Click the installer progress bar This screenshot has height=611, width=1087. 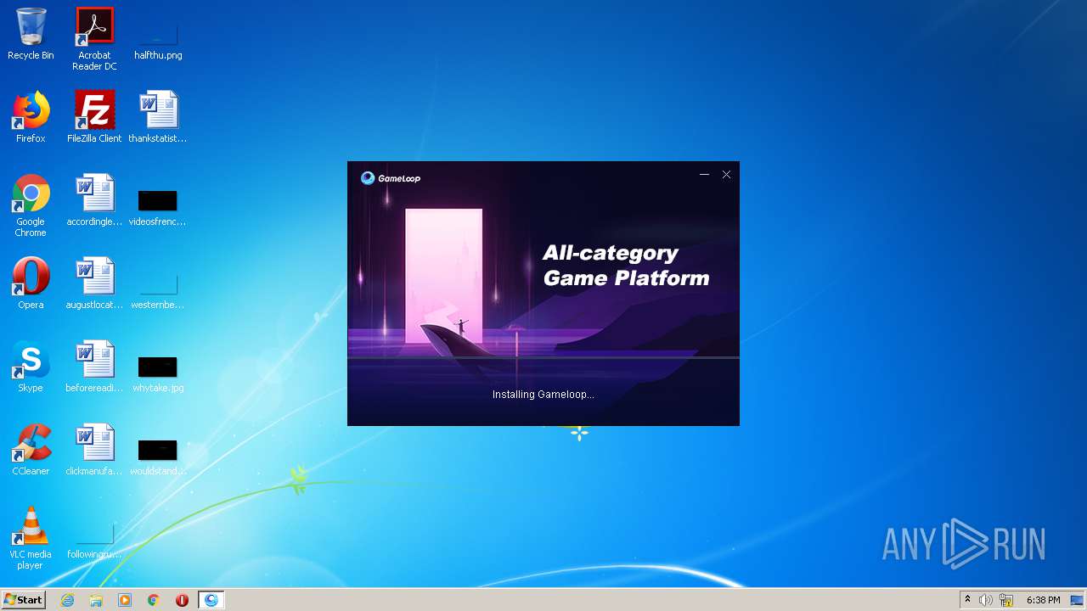(x=543, y=358)
